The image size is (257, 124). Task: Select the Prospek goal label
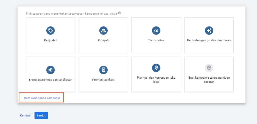coord(103,40)
